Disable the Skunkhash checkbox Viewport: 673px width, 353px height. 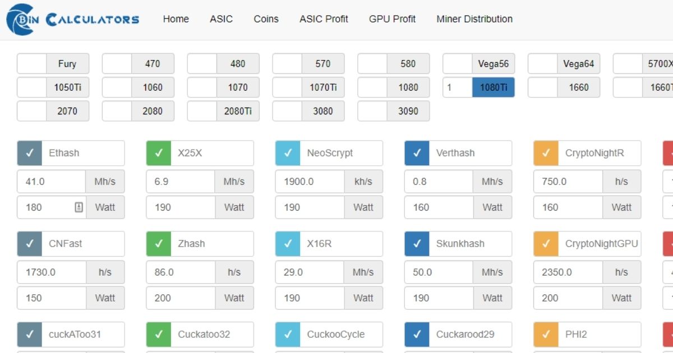coord(417,244)
